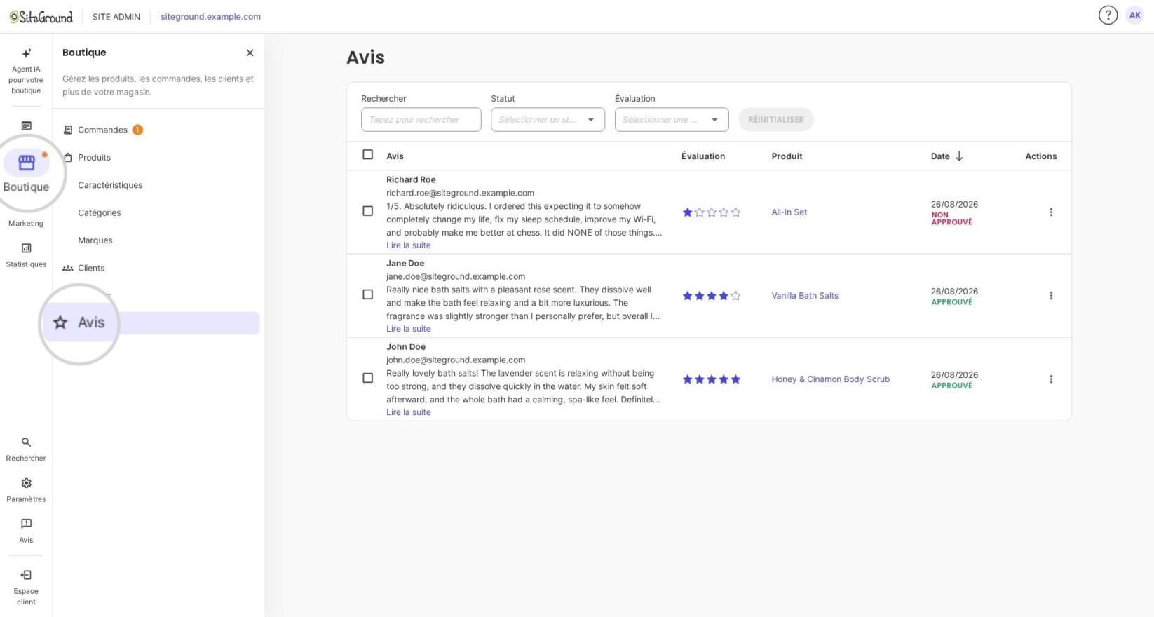Expand the Évaluation filter dropdown
Screen dimensions: 1154x617
[x=672, y=119]
